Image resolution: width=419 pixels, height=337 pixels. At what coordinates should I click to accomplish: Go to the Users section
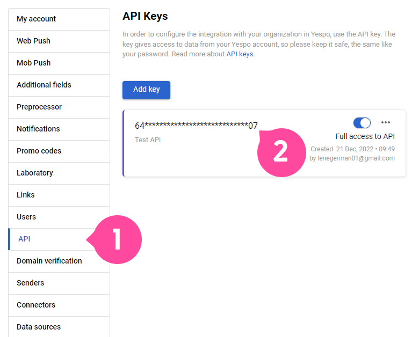click(59, 217)
